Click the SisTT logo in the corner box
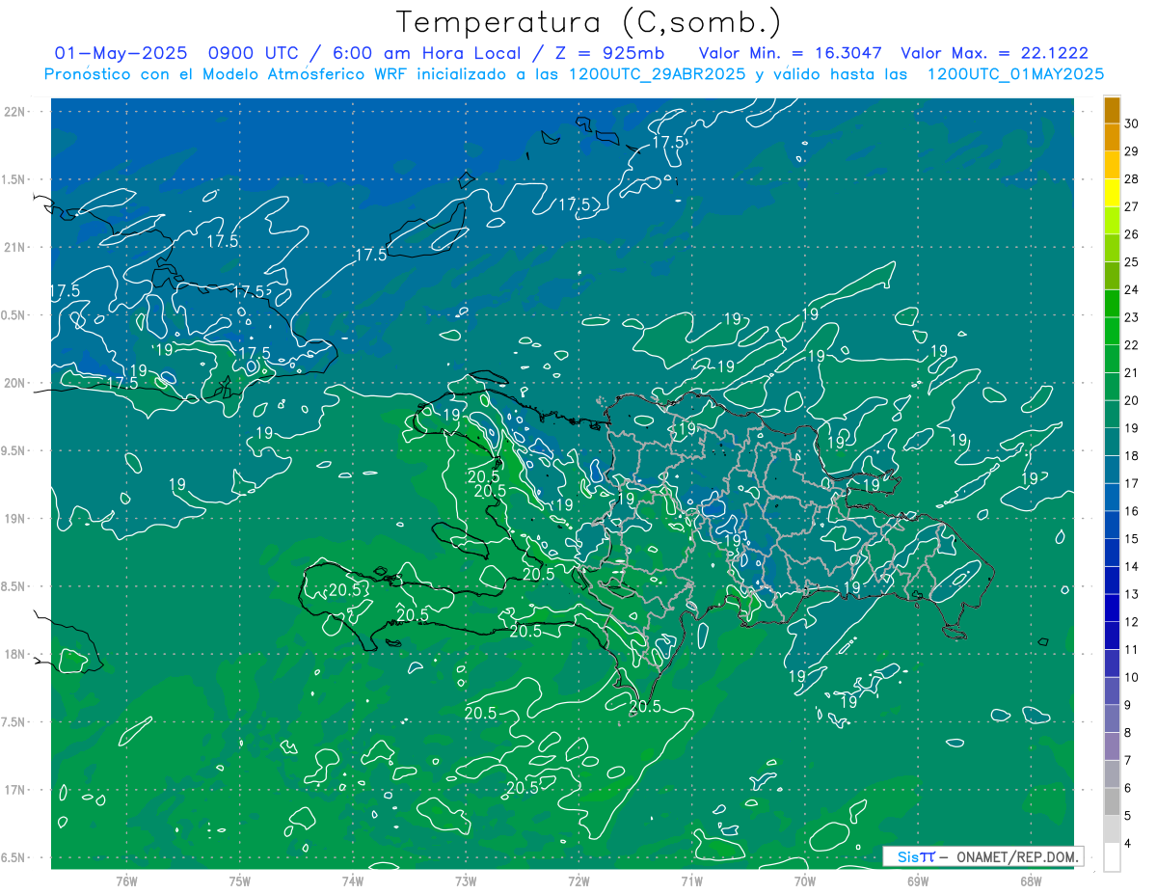Viewport: 1157px width, 894px height. [x=916, y=856]
